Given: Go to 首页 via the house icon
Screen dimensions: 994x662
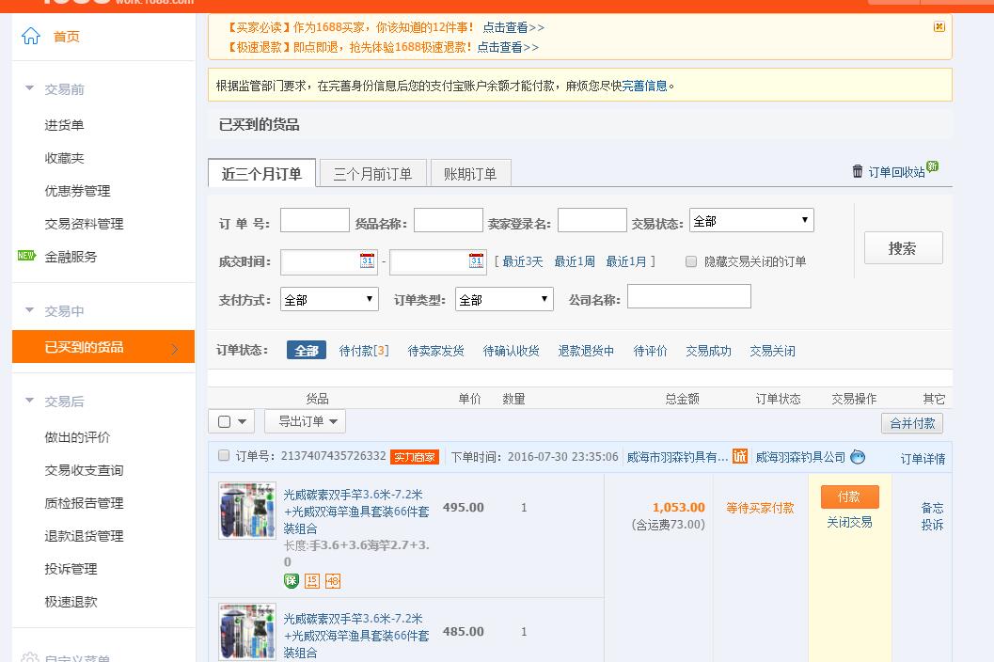Looking at the screenshot, I should [x=30, y=36].
